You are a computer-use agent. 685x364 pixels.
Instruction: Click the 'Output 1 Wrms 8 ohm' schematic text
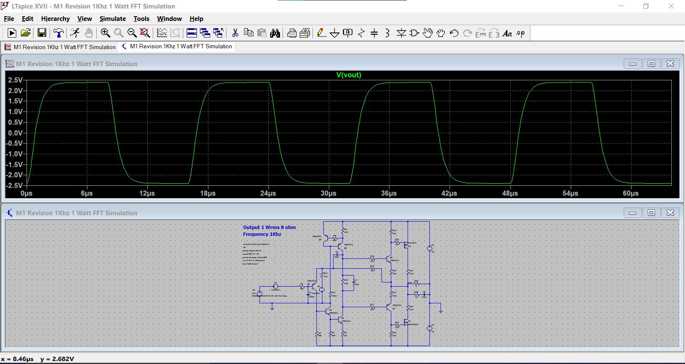269,227
